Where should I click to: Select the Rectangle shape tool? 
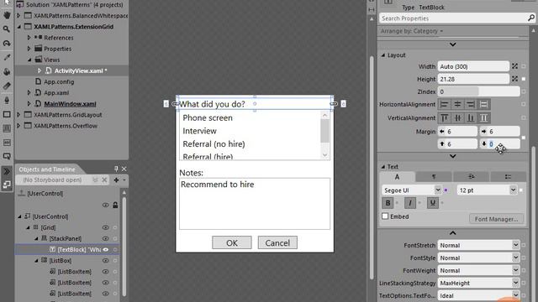pyautogui.click(x=7, y=114)
